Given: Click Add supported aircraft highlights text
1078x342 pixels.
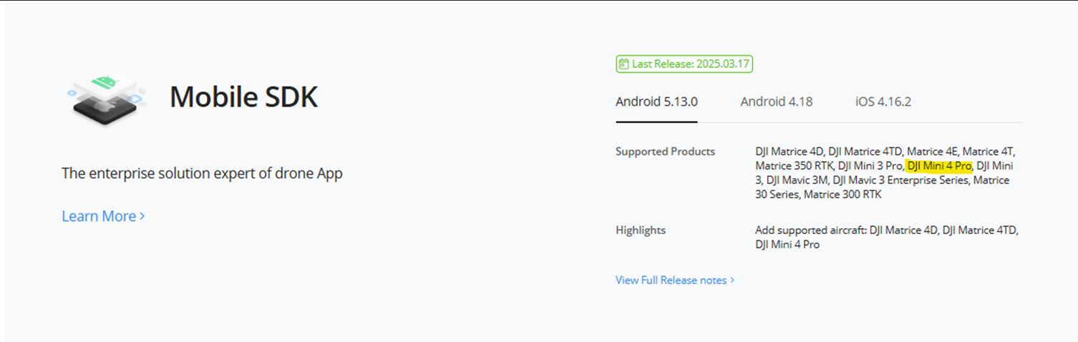Looking at the screenshot, I should click(x=887, y=238).
